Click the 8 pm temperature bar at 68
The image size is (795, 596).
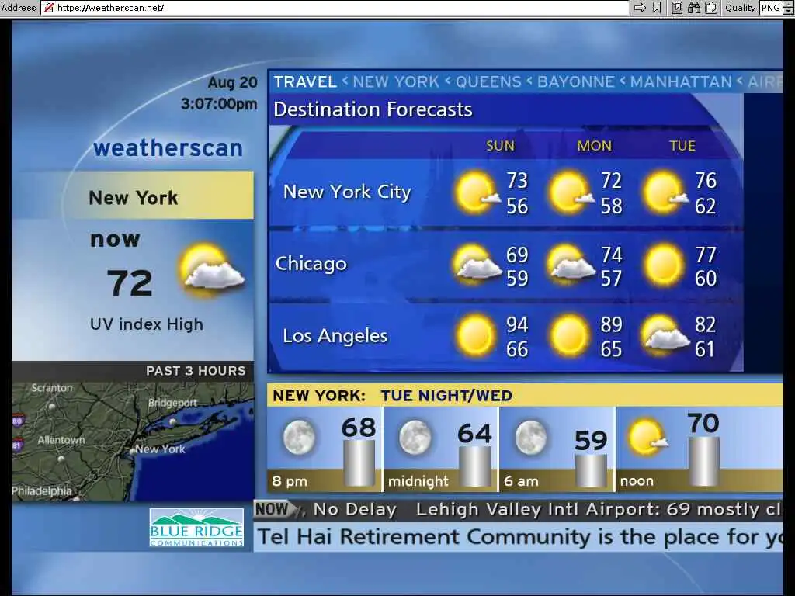(359, 463)
